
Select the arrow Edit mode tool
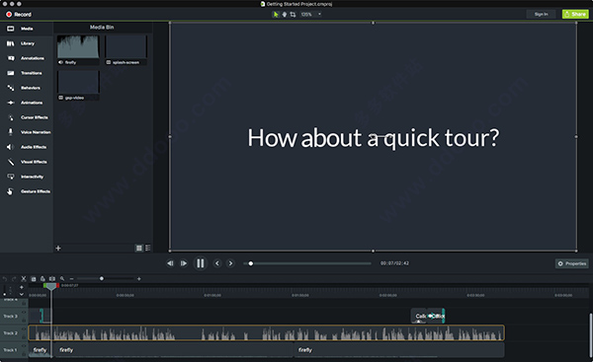point(276,15)
